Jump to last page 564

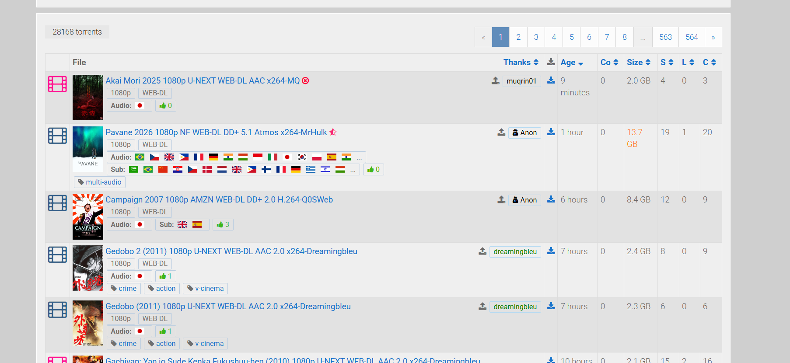[x=692, y=37]
